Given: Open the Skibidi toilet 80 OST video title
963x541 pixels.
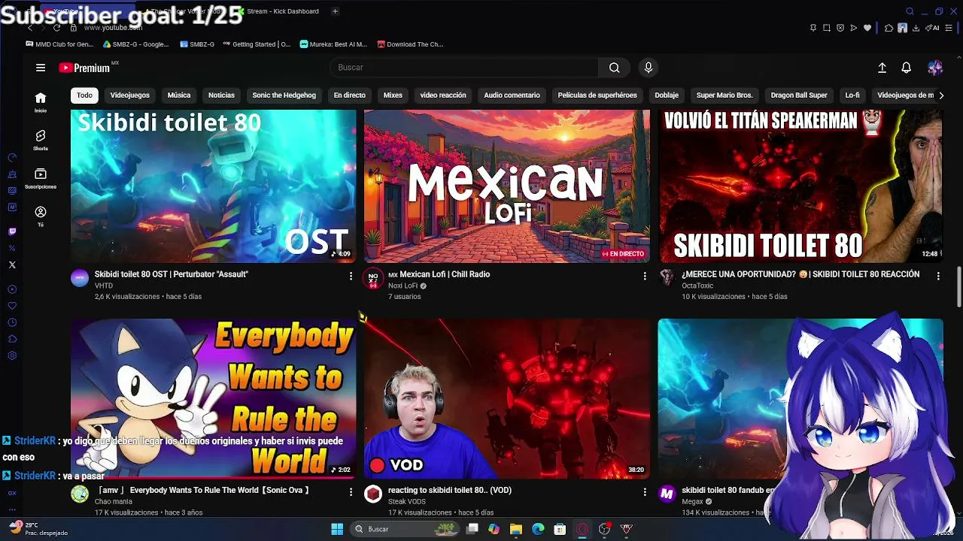Looking at the screenshot, I should coord(172,274).
